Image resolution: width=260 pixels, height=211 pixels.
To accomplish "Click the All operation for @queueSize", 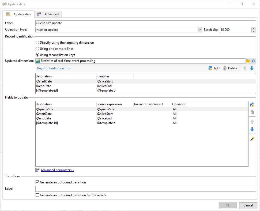I will pyautogui.click(x=174, y=109).
